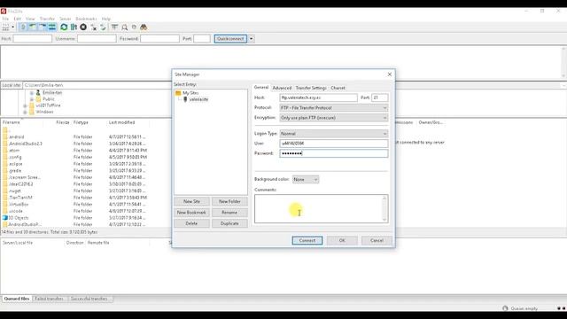Click the 3D Objects blue icon
Screen dimensions: 567x319
[5, 218]
